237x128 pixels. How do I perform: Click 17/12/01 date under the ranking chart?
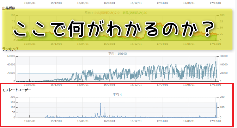pos(215,85)
